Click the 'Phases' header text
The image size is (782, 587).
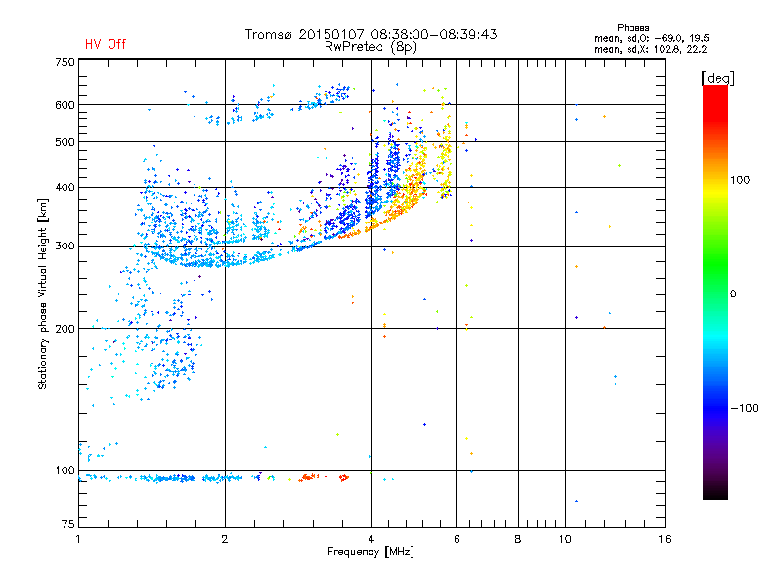tap(632, 28)
